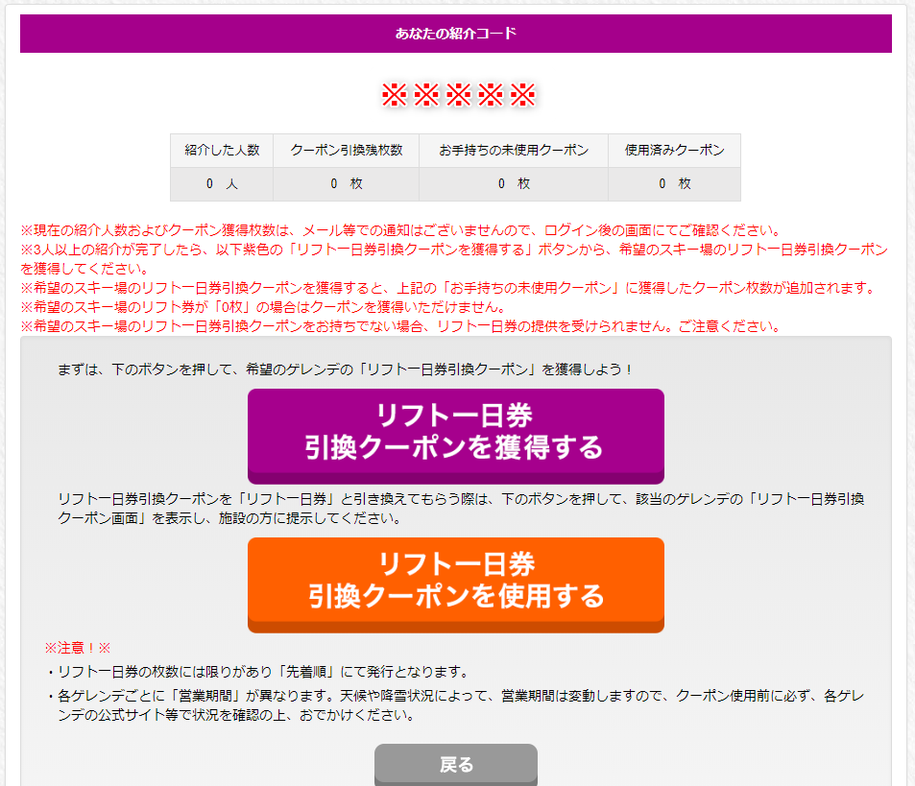
Task: Click the まずは、下のボタンを押して instruction text
Action: tap(345, 369)
